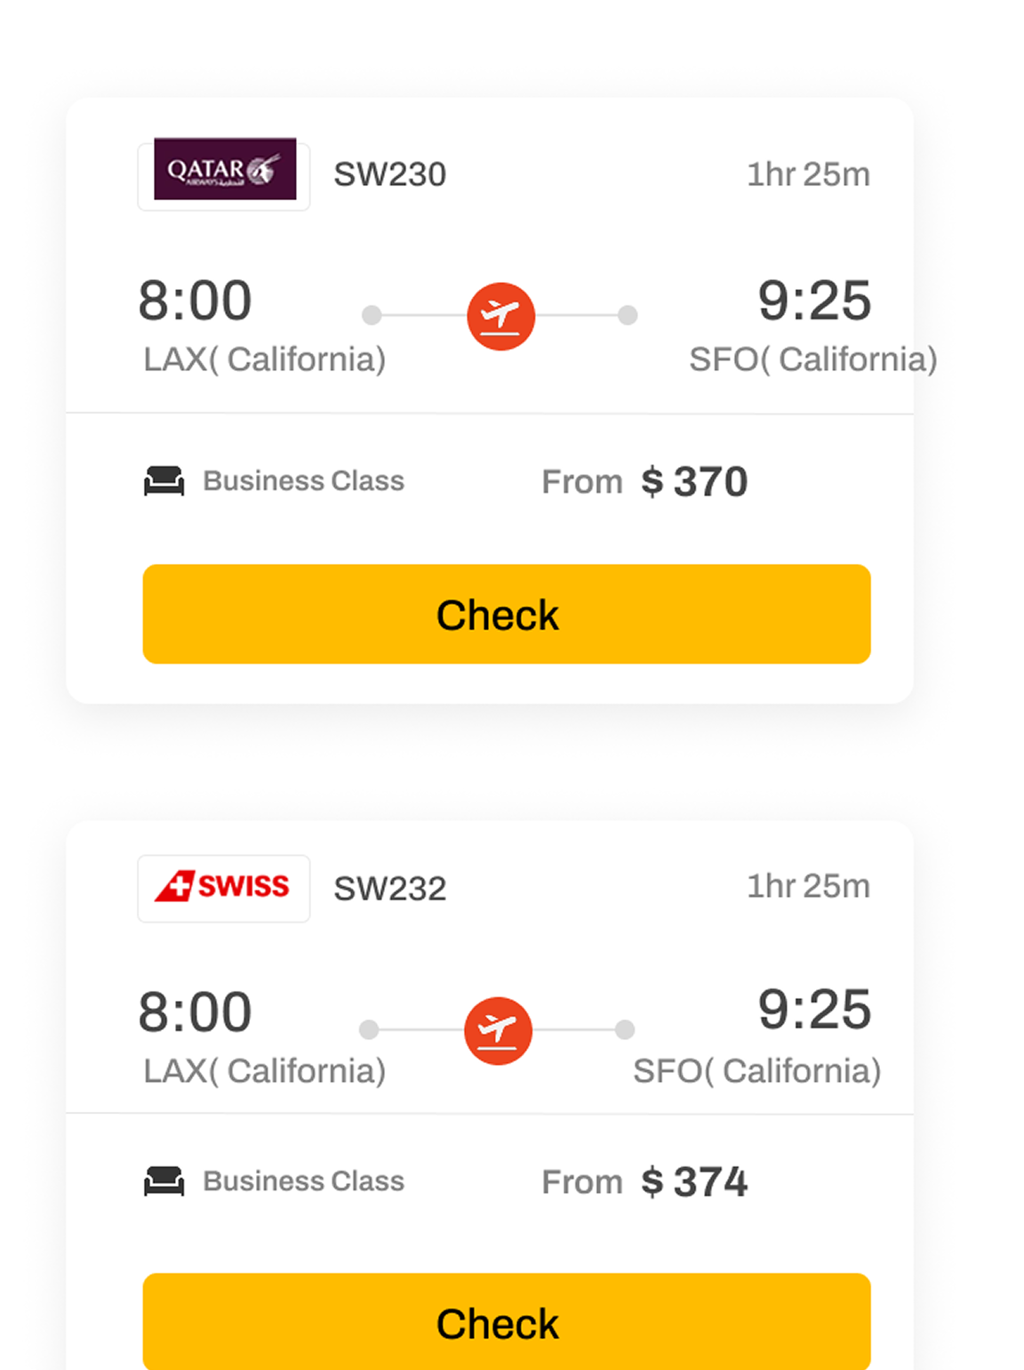Click SFO( California) on Swiss flight
The height and width of the screenshot is (1370, 1024).
756,1071
